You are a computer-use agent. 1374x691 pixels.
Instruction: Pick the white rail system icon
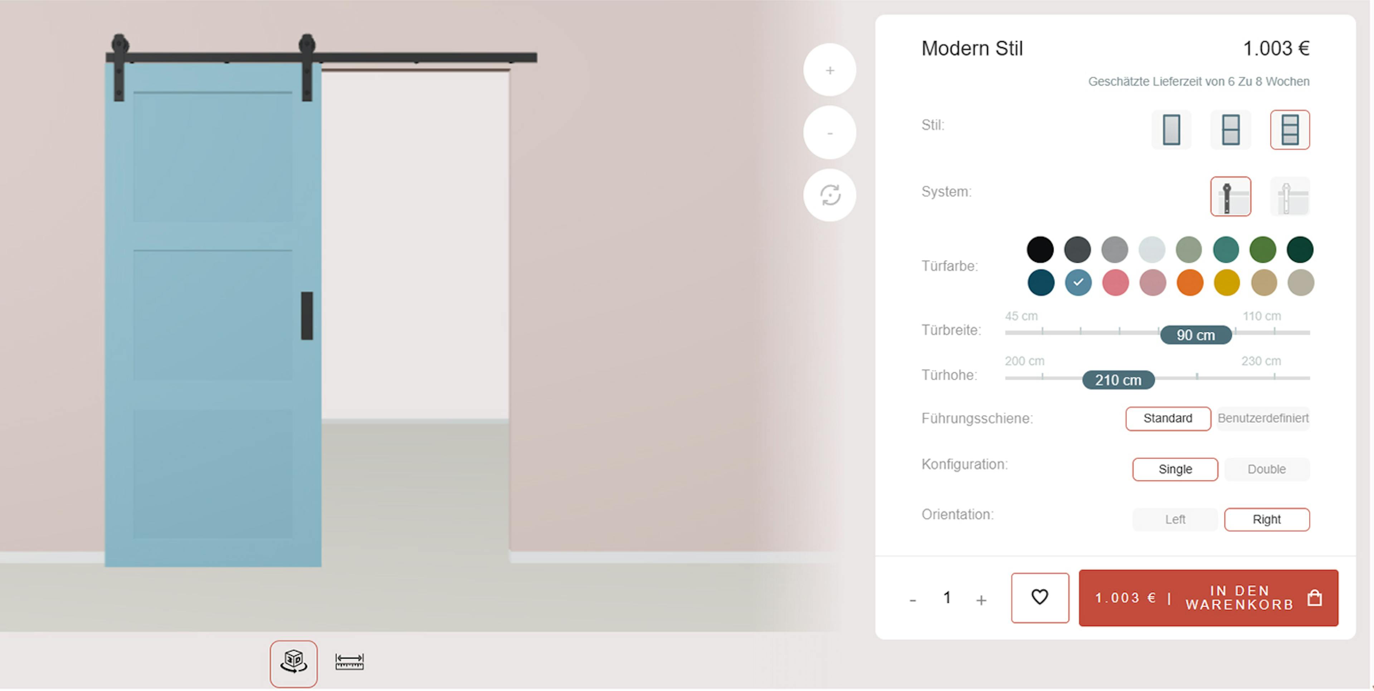pos(1290,196)
